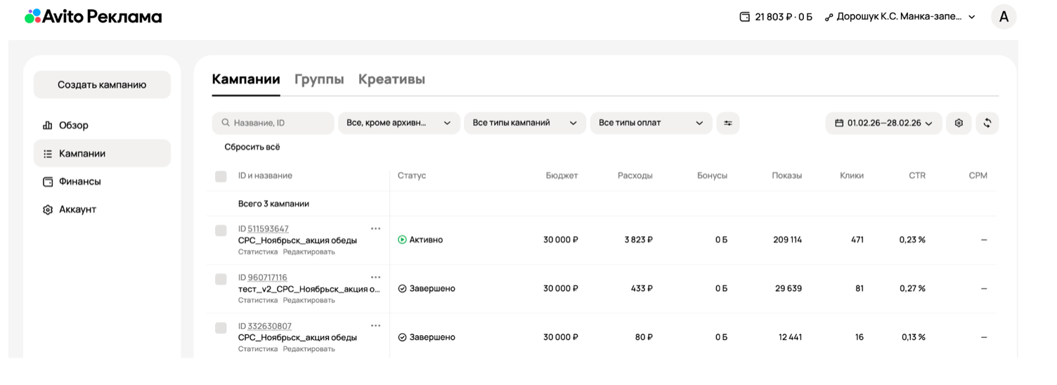Click the wallet balance icon
1057x385 pixels.
coord(745,17)
